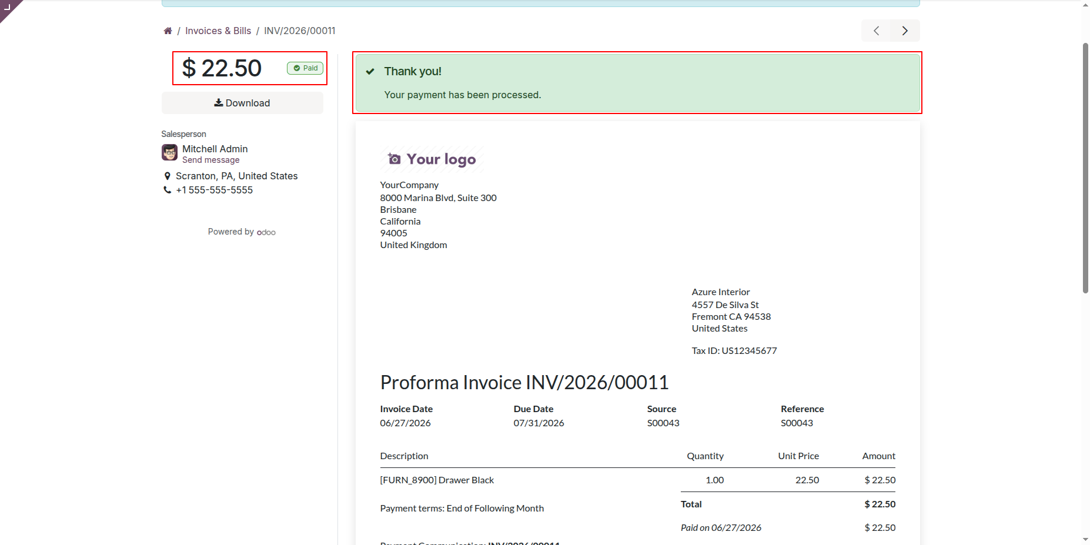Go to Invoices & Bills breadcrumb

pos(218,31)
